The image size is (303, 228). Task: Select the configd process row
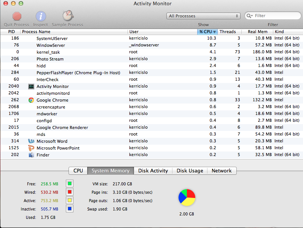(x=151, y=121)
